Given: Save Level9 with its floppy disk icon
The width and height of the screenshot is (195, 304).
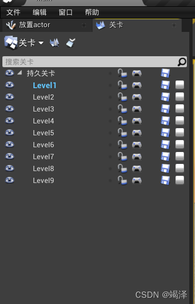Looking at the screenshot, I should coord(165,181).
